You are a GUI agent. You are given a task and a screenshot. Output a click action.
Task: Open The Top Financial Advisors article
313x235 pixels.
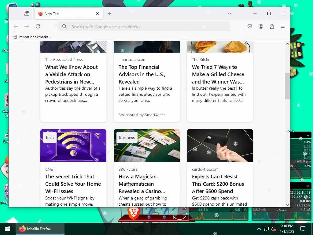[x=142, y=74]
